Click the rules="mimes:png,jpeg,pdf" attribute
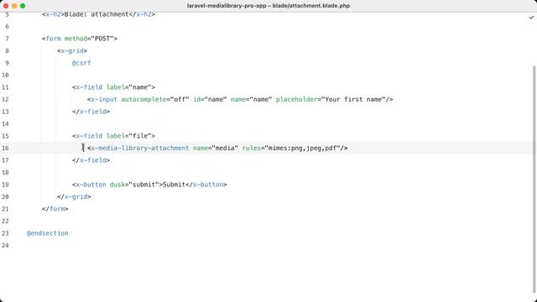The height and width of the screenshot is (302, 537). pyautogui.click(x=291, y=148)
